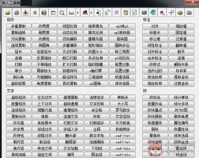Image resolution: width=199 pixels, height=158 pixels.
Task: Click the 双向偏移 button
Action: (x=70, y=39)
